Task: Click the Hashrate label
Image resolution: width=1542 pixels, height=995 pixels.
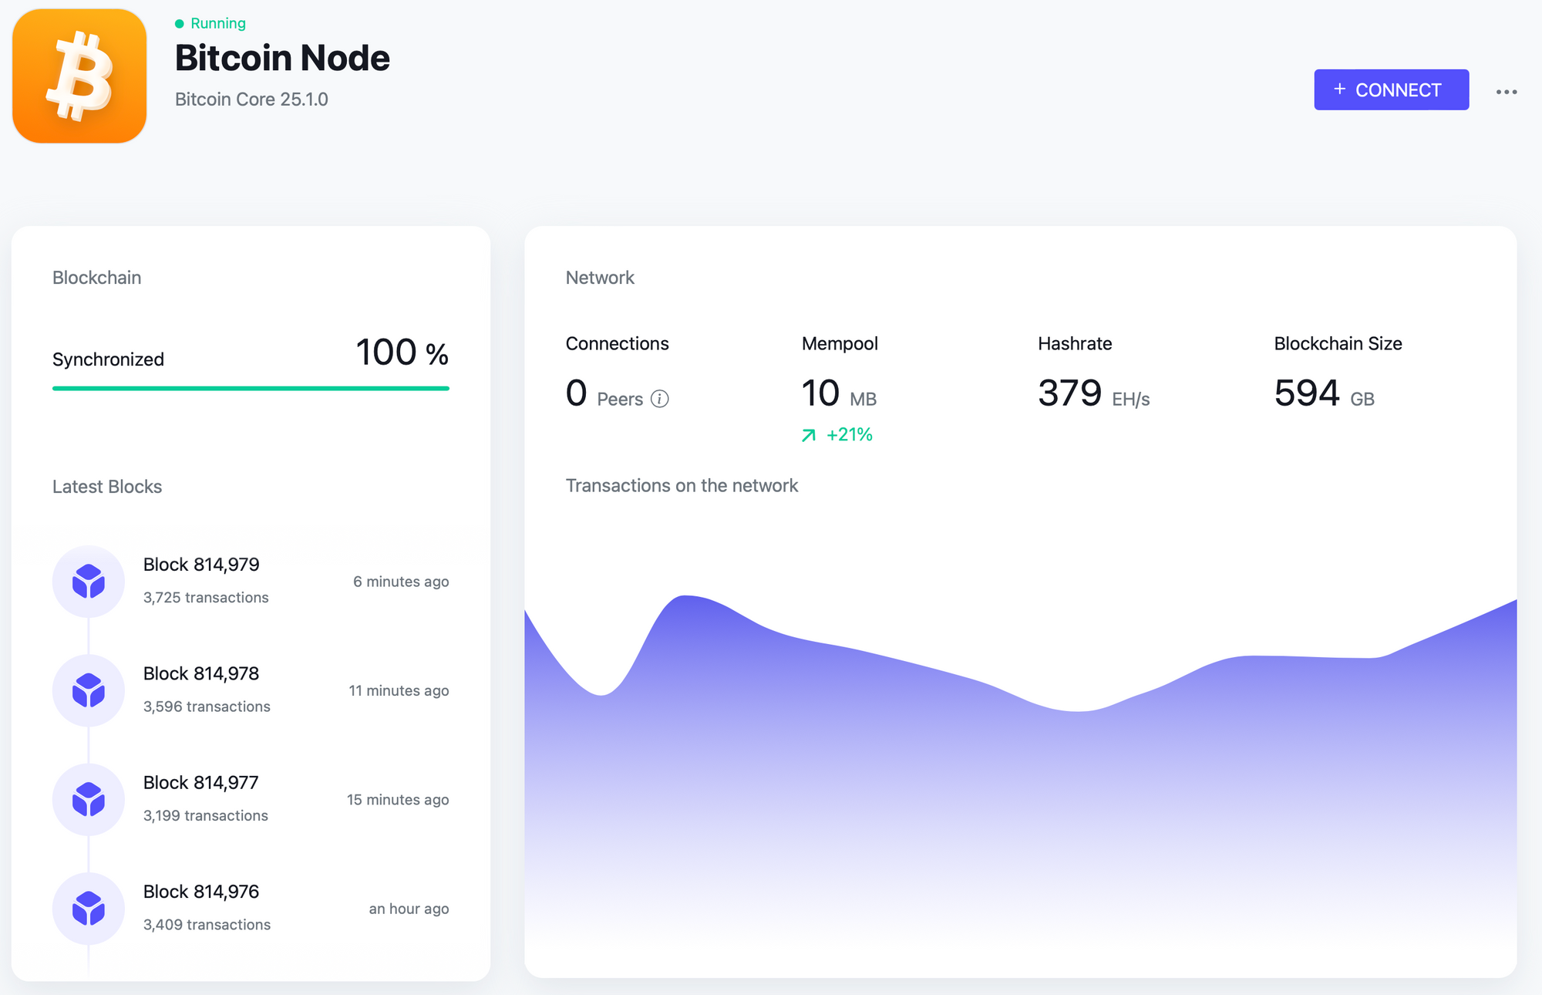Action: tap(1075, 344)
